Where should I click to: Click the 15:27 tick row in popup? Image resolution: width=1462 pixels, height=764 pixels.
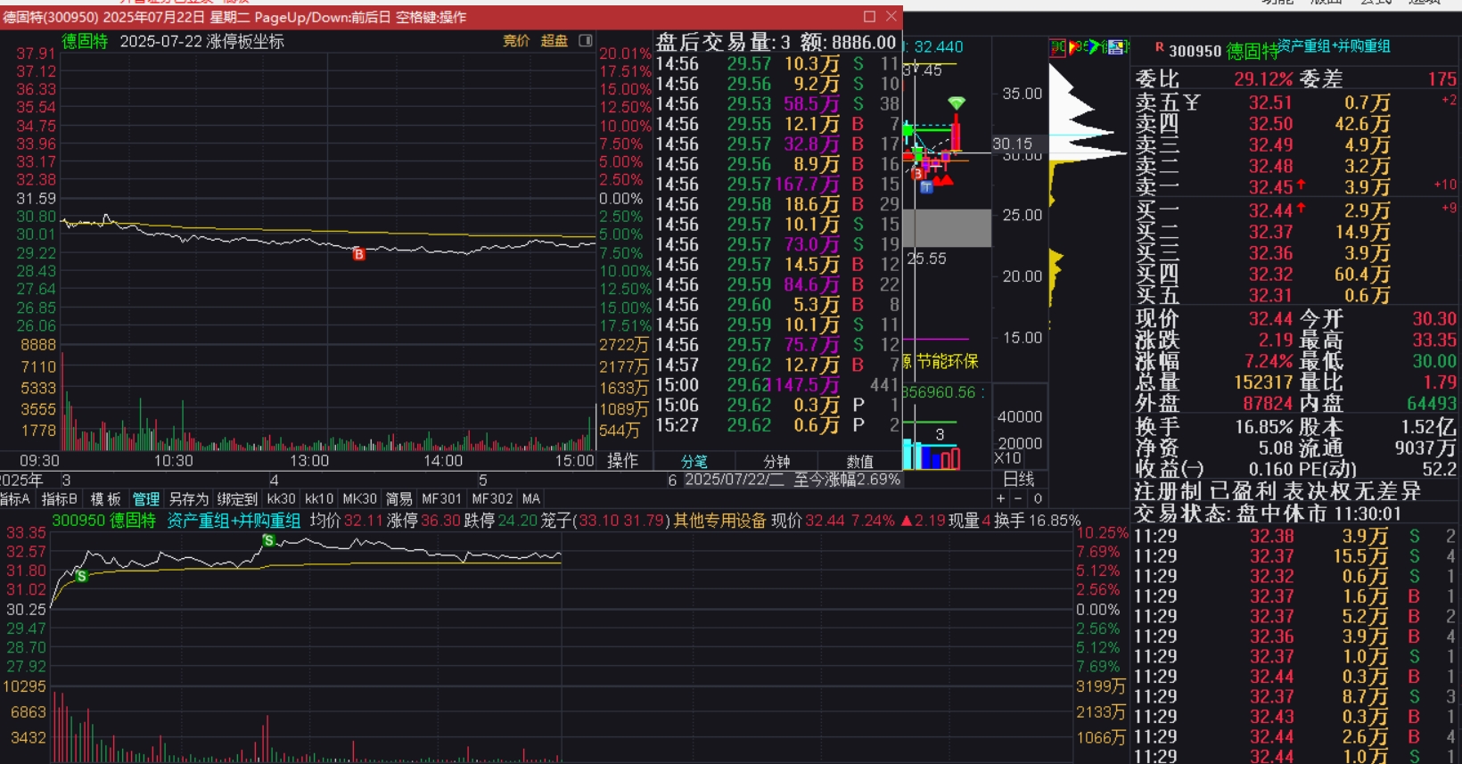777,425
